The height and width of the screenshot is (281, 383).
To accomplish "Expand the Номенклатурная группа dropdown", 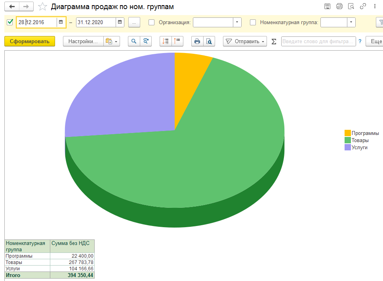I will click(x=351, y=22).
